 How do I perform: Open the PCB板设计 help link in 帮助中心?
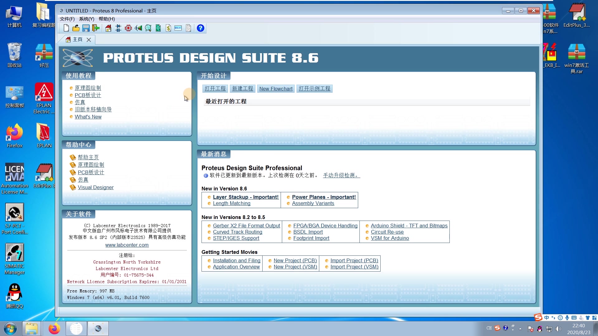[91, 172]
